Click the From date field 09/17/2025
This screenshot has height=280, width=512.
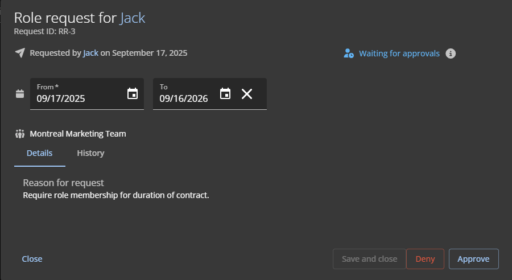pos(74,98)
